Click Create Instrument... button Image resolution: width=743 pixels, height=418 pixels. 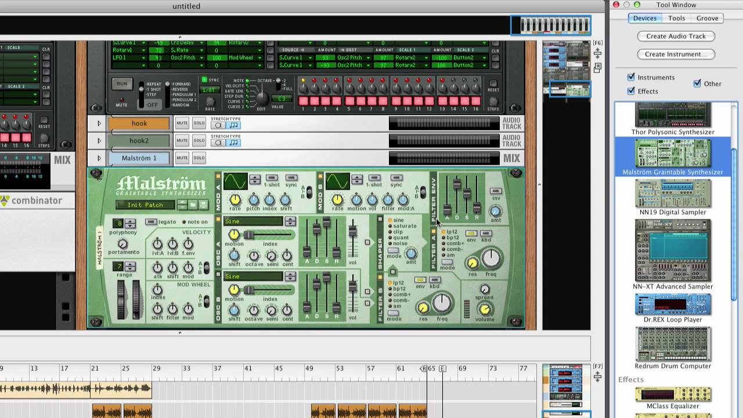(x=676, y=54)
